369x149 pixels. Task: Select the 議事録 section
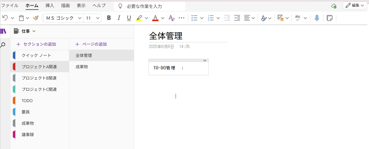[x=40, y=135]
